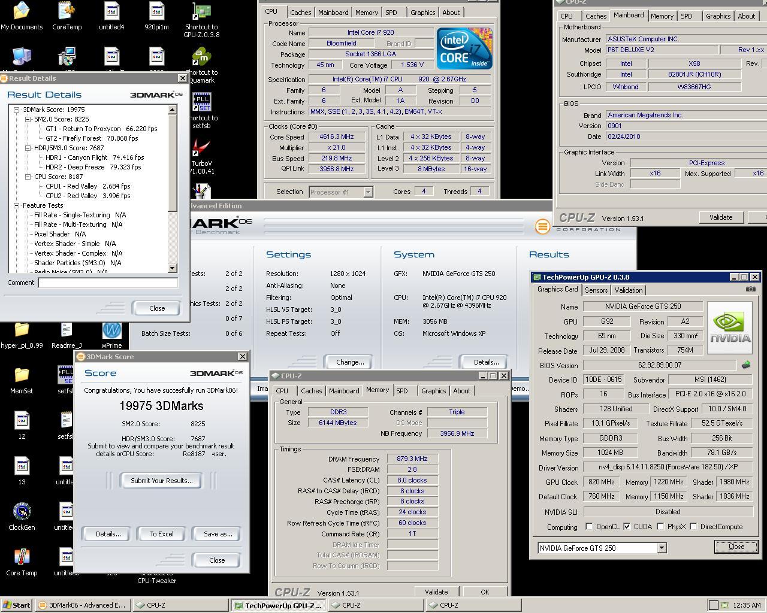Open Mainboard tab in bottom CPU-Z window
Screen dimensions: 767x613
click(x=344, y=391)
